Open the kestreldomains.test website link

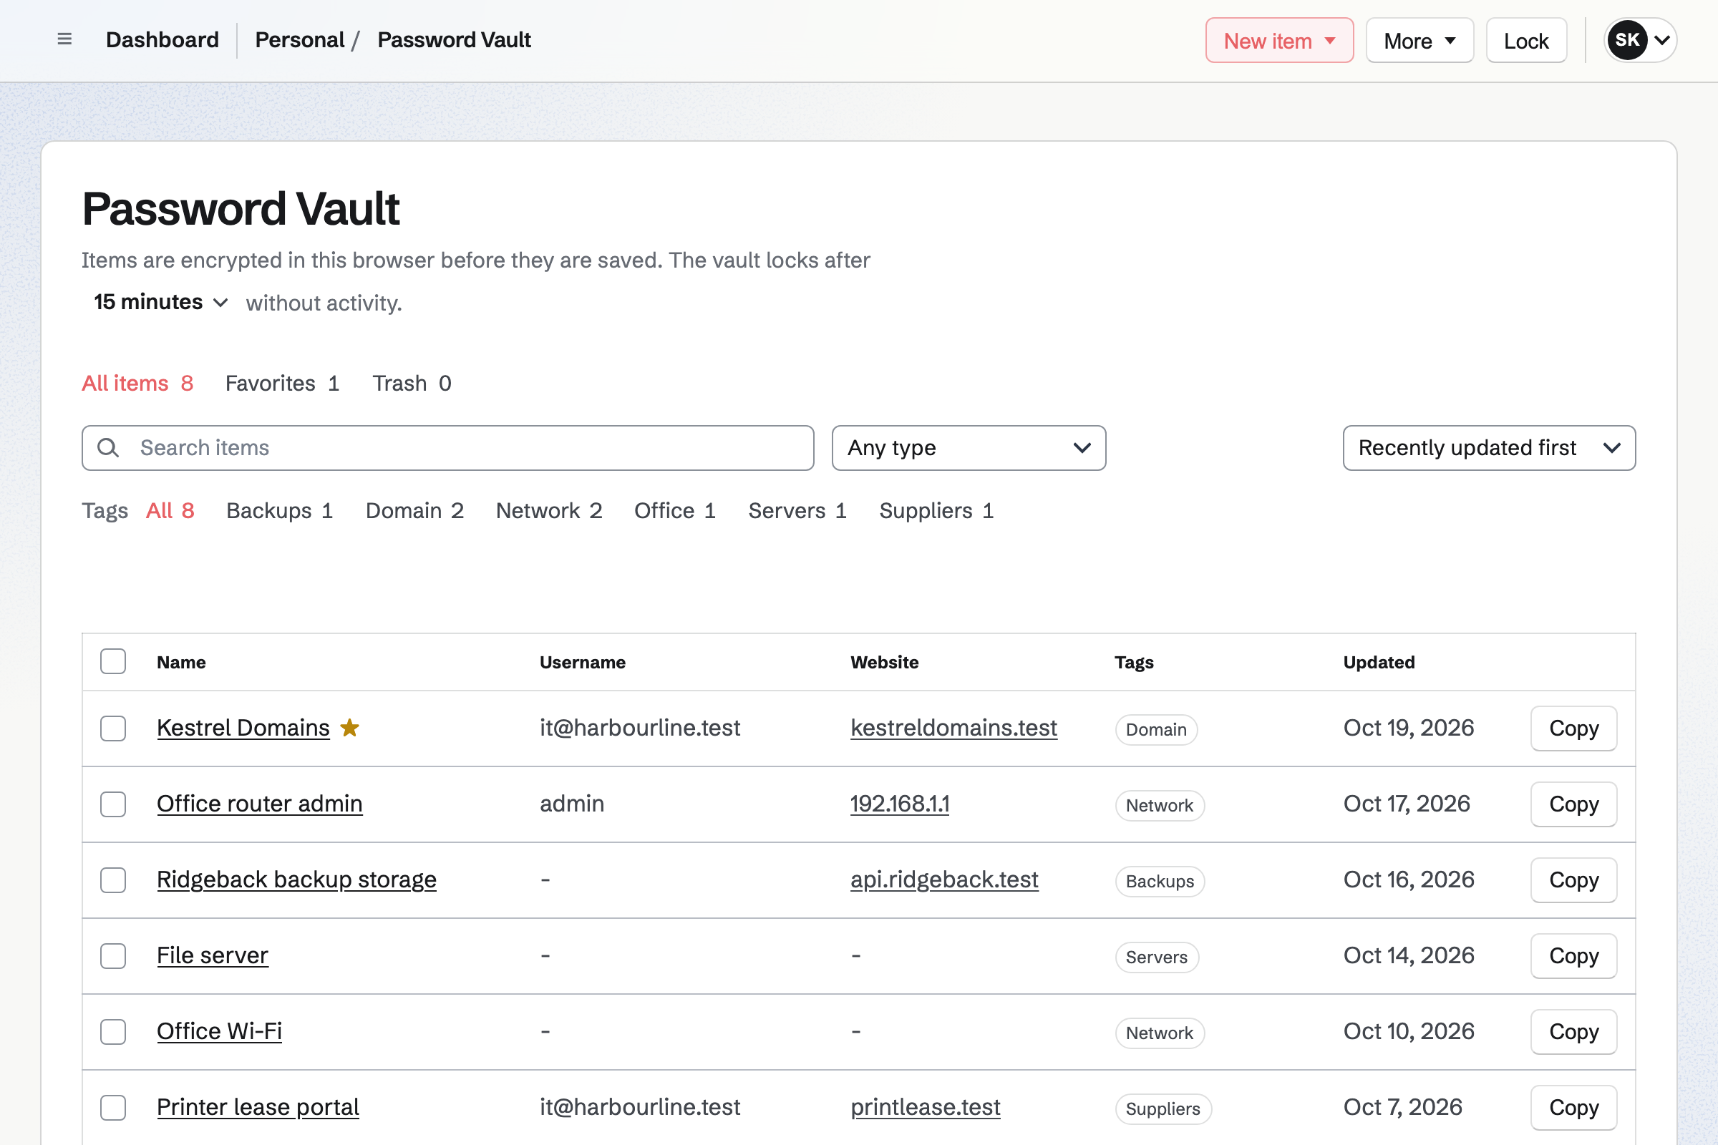click(953, 728)
